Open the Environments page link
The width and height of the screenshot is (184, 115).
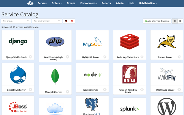(x=88, y=3)
